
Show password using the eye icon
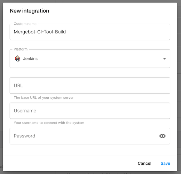tap(163, 136)
